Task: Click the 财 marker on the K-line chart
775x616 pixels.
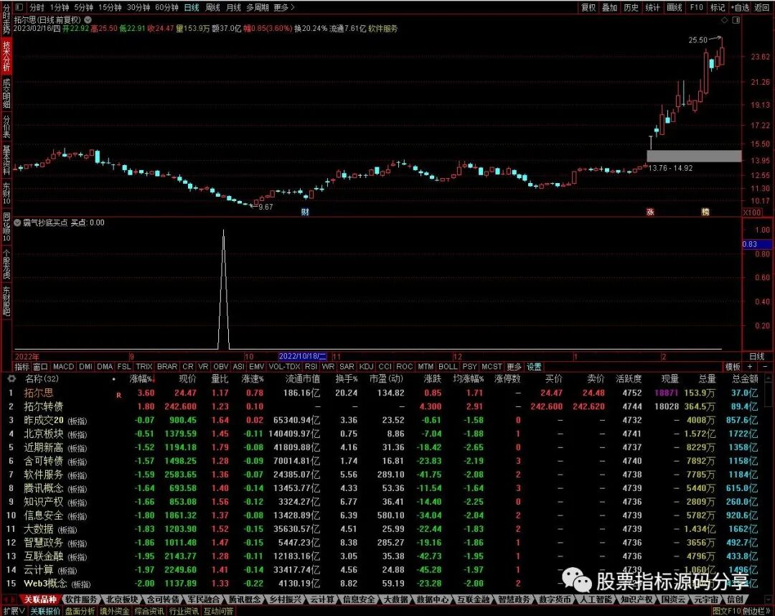Action: [x=305, y=212]
